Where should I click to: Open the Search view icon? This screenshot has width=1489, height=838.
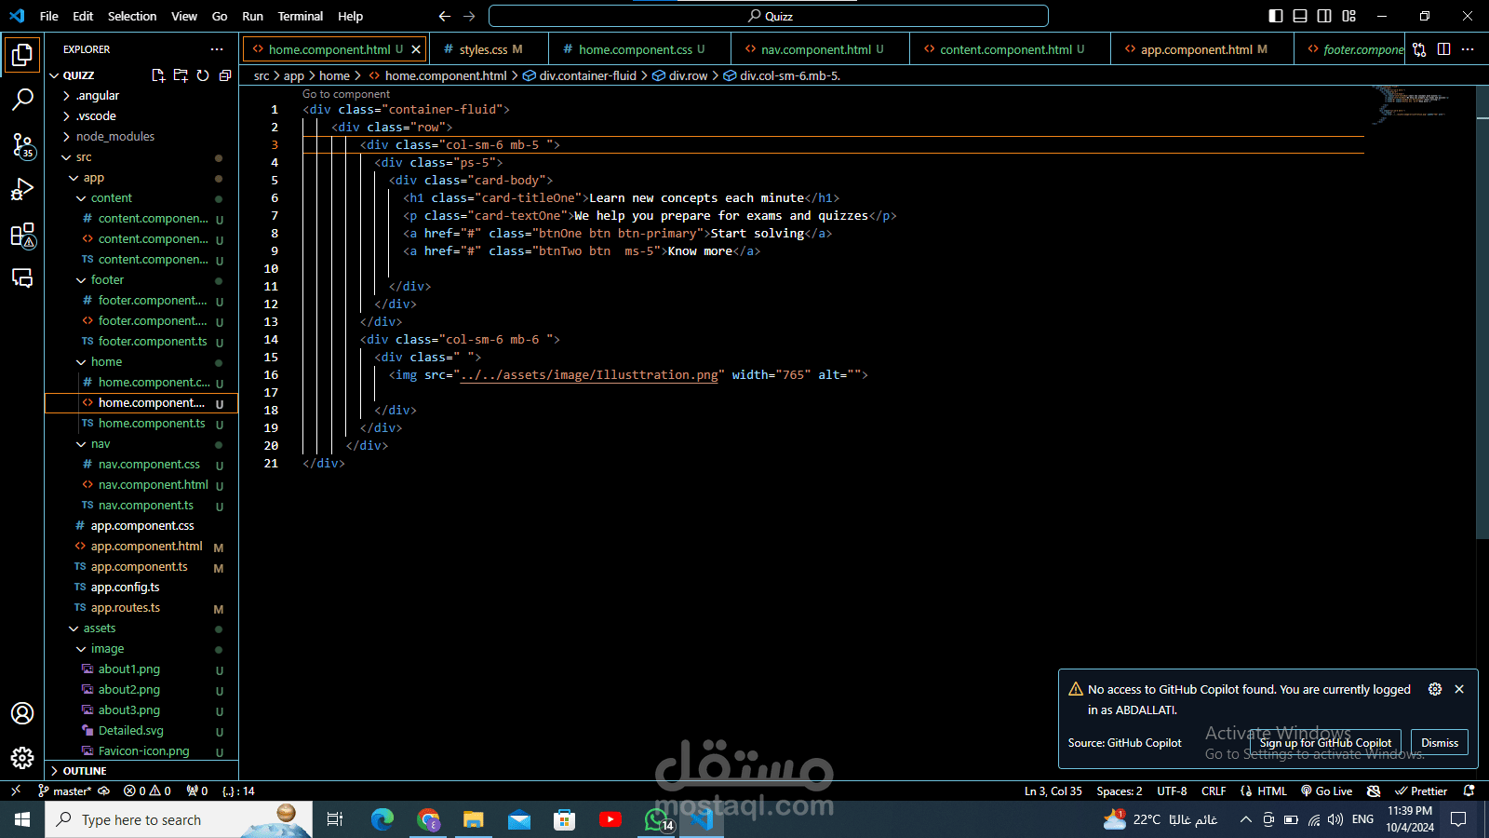click(x=22, y=99)
